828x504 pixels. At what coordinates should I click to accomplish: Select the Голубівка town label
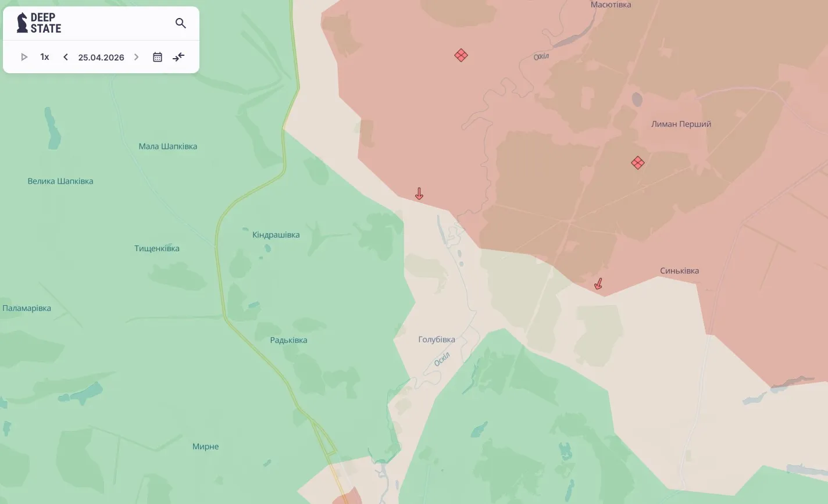tap(437, 339)
